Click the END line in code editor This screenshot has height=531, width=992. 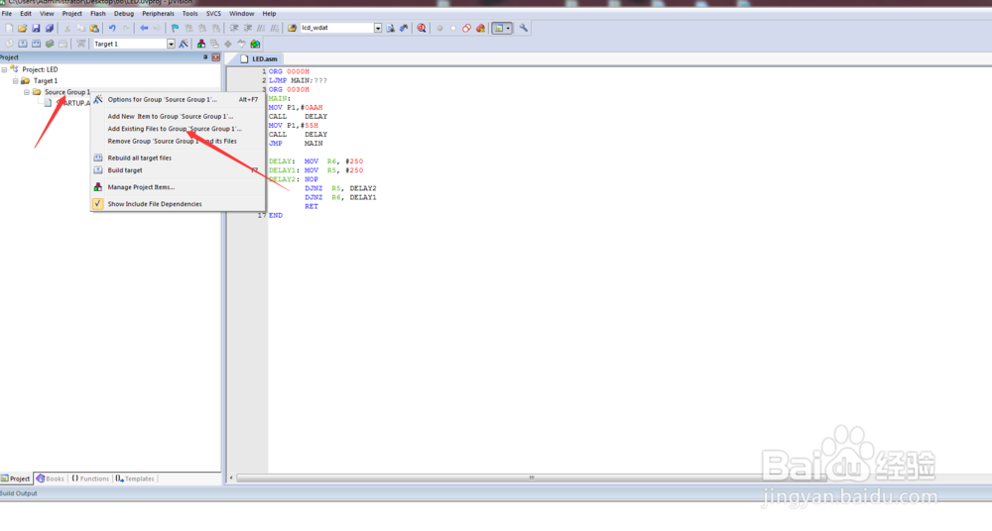(x=276, y=216)
